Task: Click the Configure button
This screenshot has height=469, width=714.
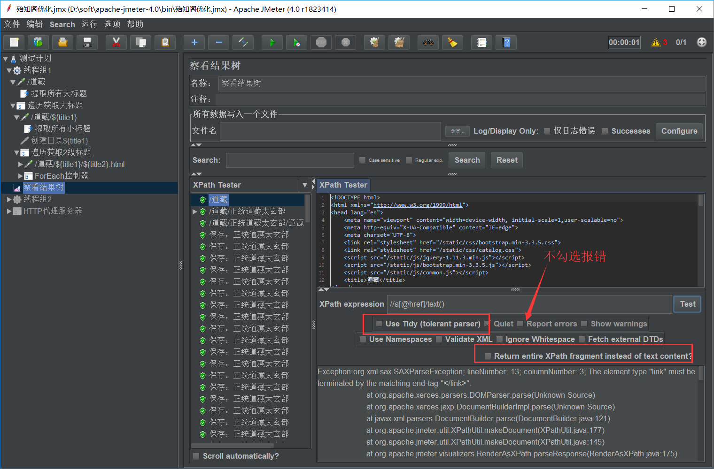Action: [x=679, y=131]
